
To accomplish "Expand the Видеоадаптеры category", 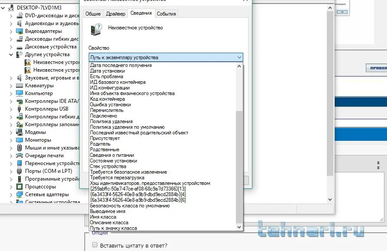I will tap(11, 31).
